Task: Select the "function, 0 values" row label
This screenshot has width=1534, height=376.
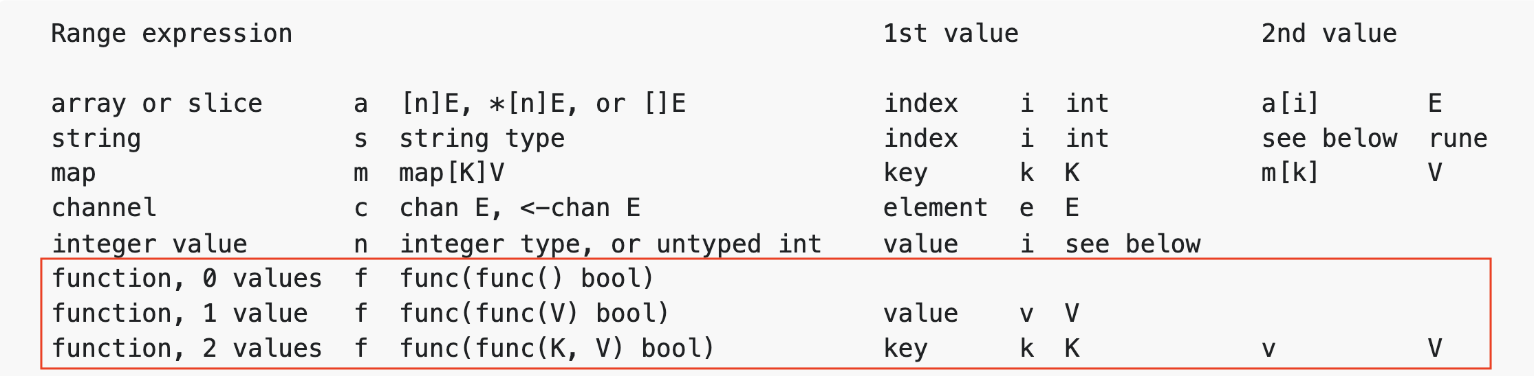Action: (x=186, y=279)
